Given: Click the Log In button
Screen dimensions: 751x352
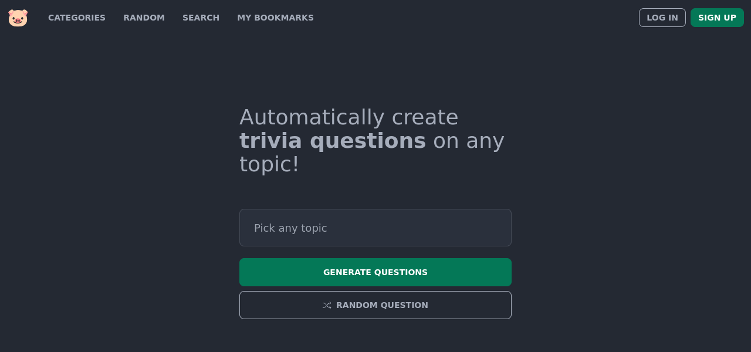Looking at the screenshot, I should (662, 18).
